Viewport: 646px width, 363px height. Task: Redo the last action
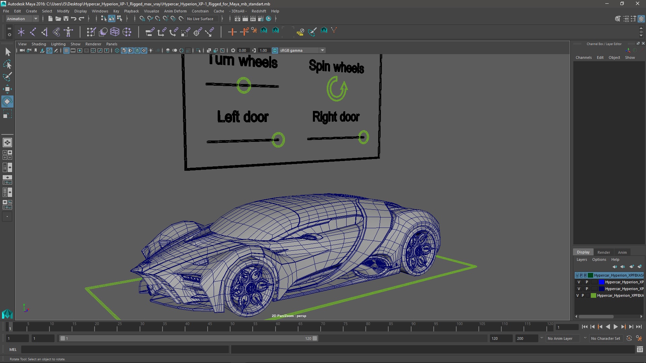[x=81, y=19]
